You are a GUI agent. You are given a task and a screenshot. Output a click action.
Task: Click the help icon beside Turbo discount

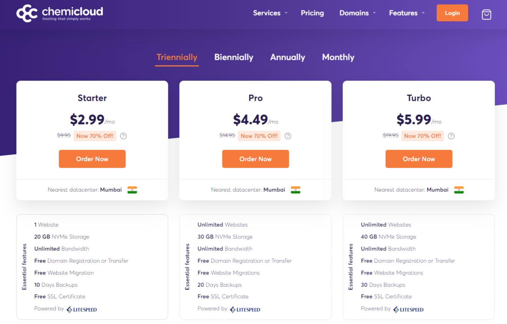pyautogui.click(x=451, y=136)
